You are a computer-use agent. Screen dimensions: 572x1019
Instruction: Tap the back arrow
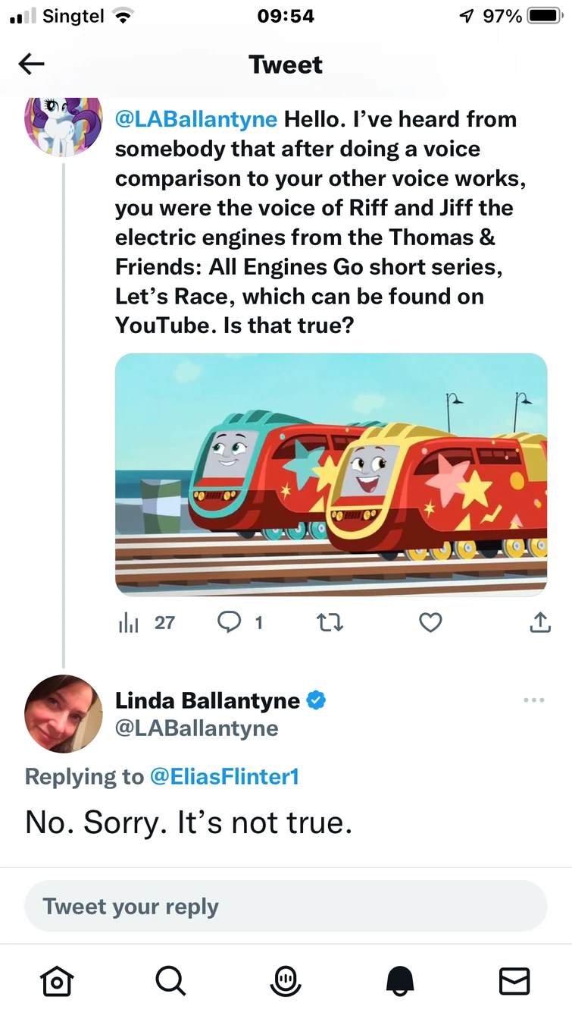tap(31, 64)
